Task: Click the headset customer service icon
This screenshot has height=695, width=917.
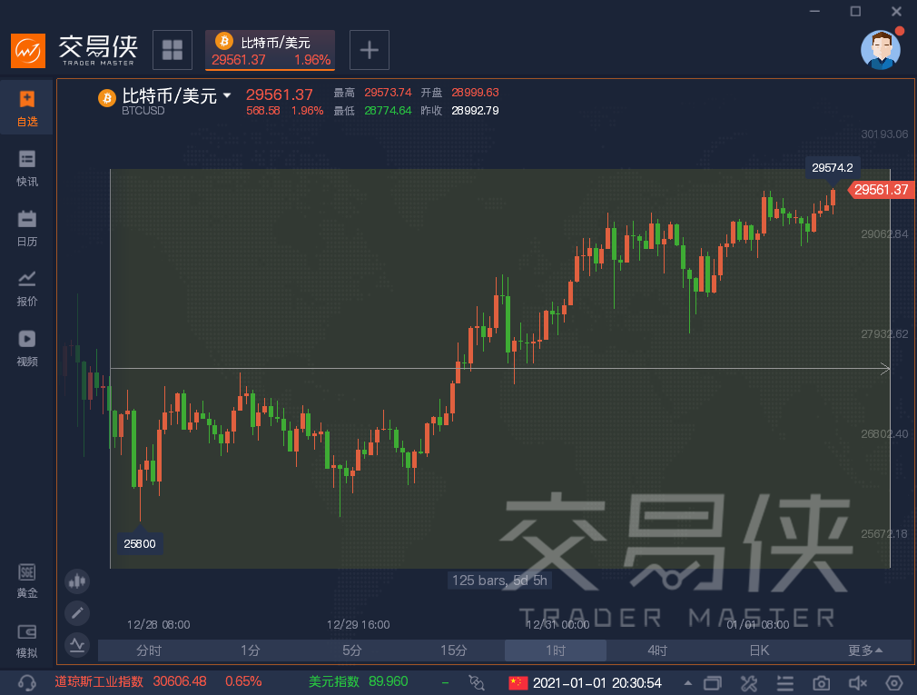Action: [27, 682]
